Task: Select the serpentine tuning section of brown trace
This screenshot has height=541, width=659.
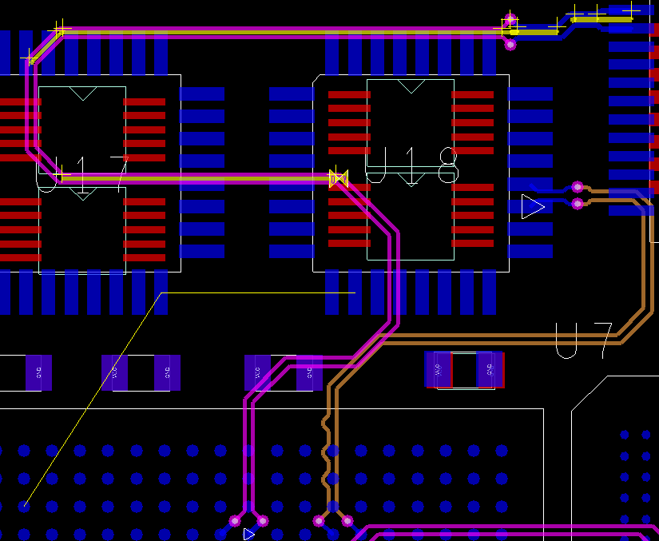Action: (326, 451)
